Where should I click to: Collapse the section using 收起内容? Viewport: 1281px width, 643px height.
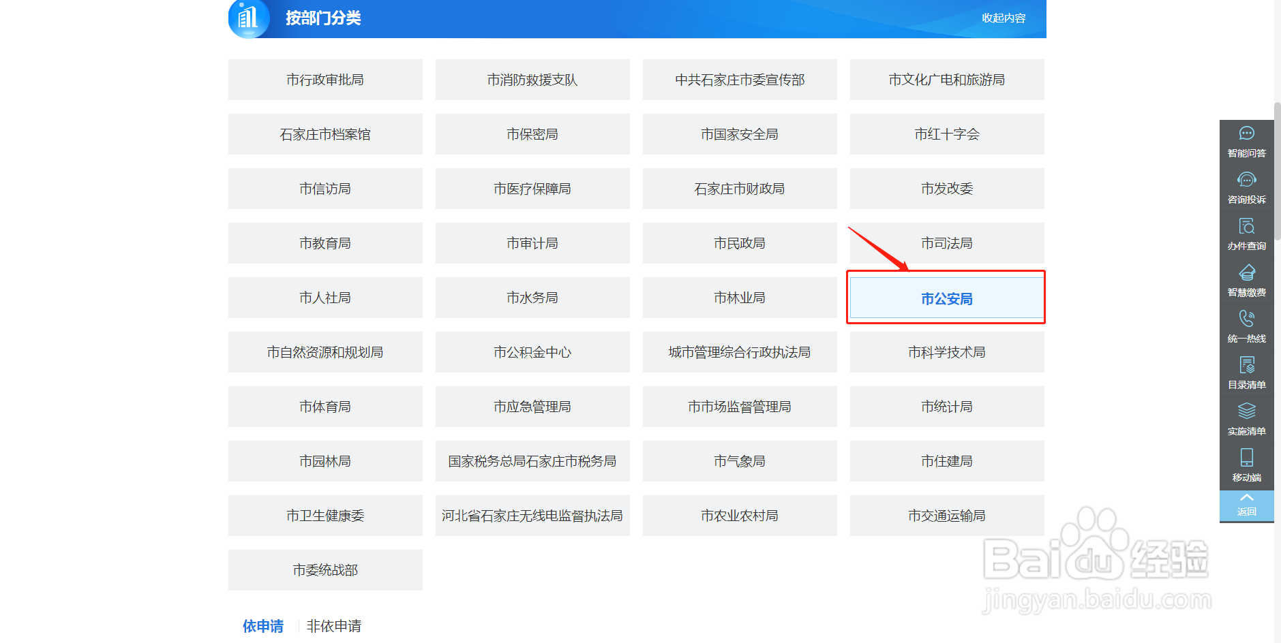point(1002,18)
